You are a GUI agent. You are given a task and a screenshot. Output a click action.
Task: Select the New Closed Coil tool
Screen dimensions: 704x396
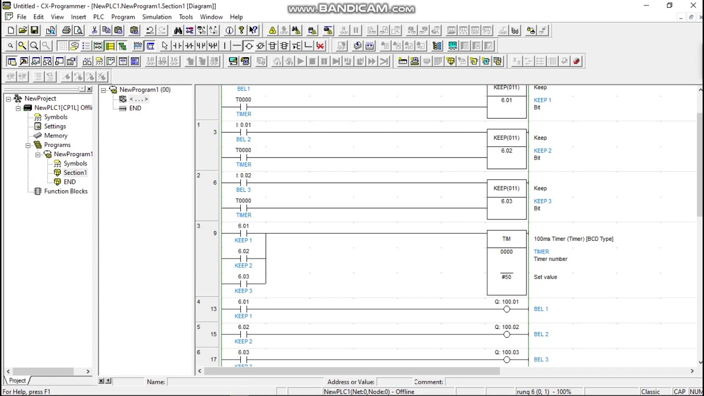[x=261, y=46]
